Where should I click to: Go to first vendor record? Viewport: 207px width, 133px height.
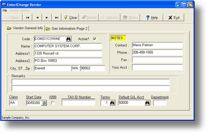[x=28, y=17]
